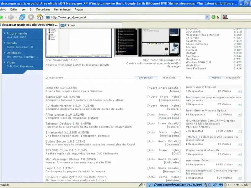Click the Skin Foton Messenger screenshot thumbnail
251x188 pixels.
point(147,42)
